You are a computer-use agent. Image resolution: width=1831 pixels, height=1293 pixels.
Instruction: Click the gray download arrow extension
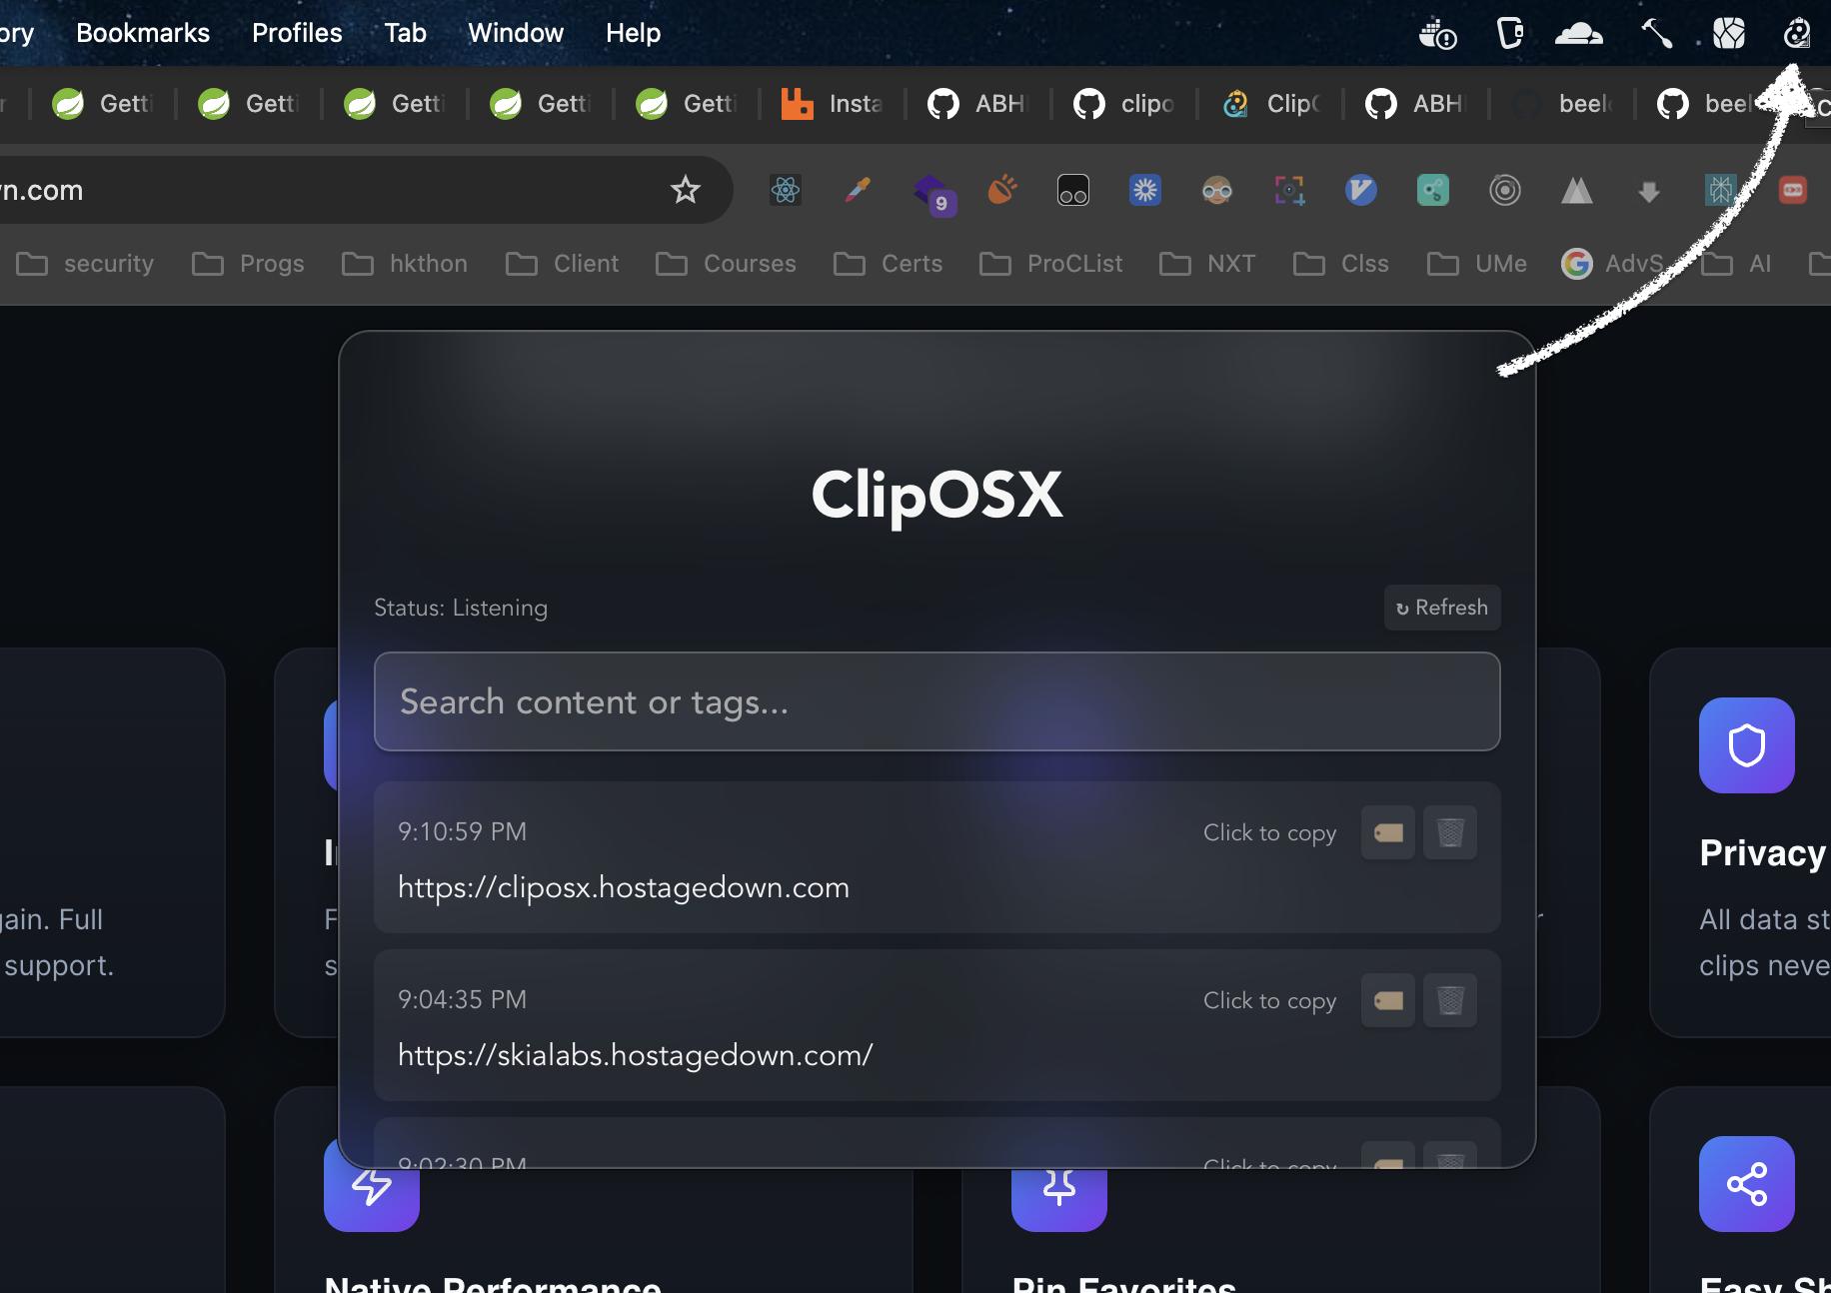click(1649, 190)
